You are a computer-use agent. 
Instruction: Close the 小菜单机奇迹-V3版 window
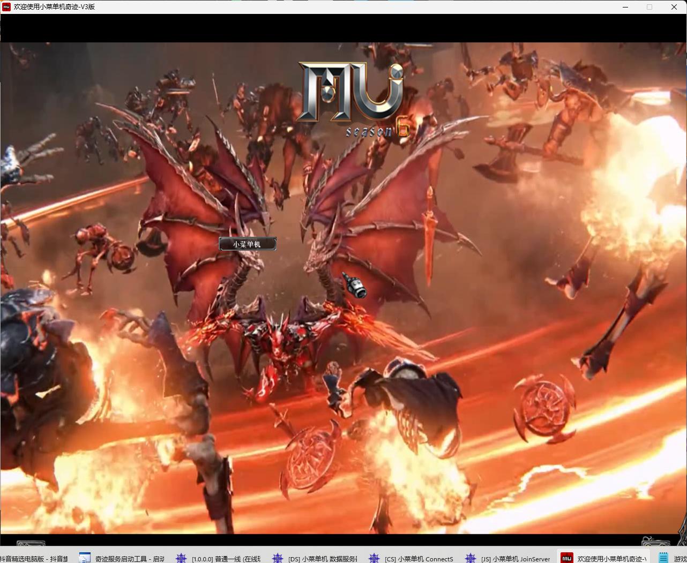[x=674, y=7]
